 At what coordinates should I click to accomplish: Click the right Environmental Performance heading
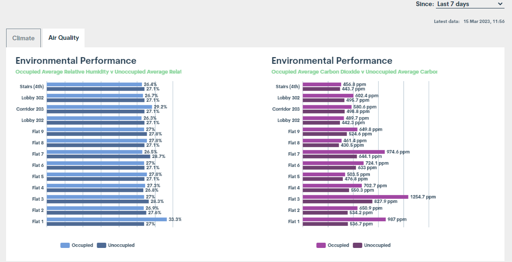pos(332,60)
